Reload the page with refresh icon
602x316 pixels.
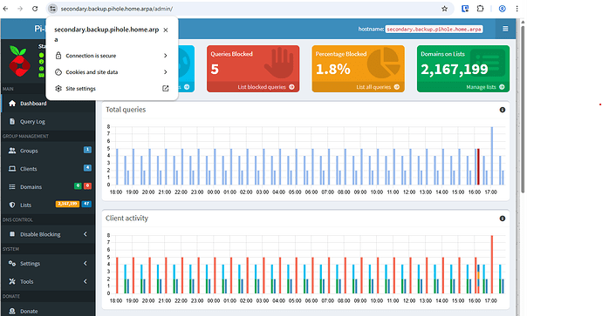click(x=35, y=9)
